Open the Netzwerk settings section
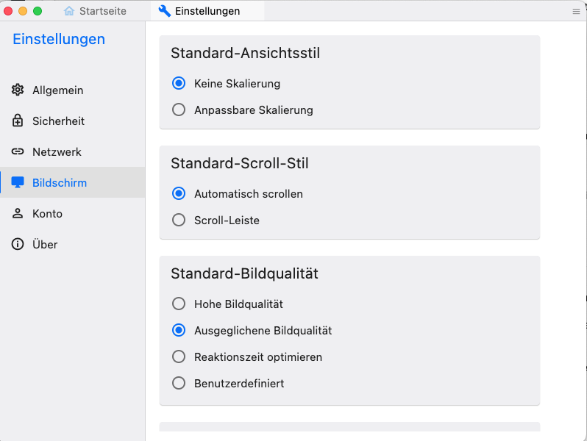The image size is (587, 441). point(57,152)
